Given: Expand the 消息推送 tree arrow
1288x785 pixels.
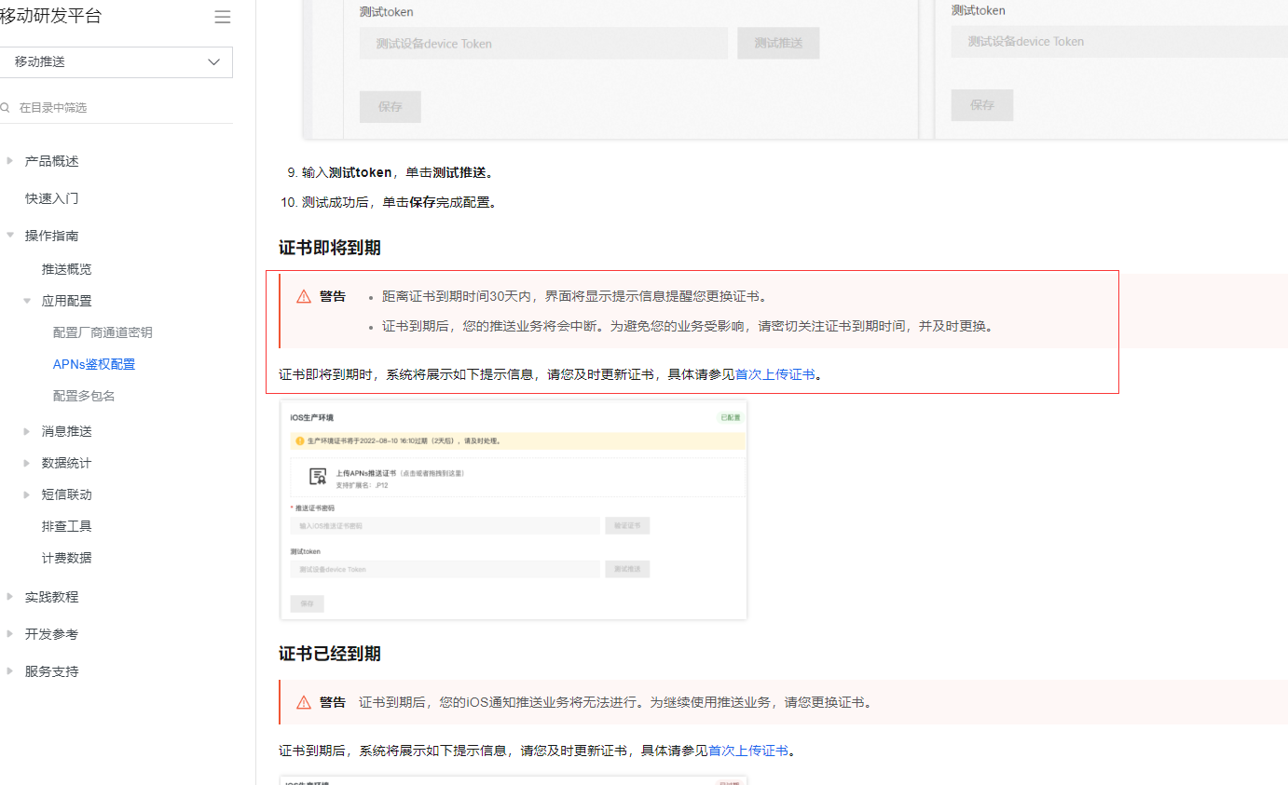Looking at the screenshot, I should coord(27,431).
